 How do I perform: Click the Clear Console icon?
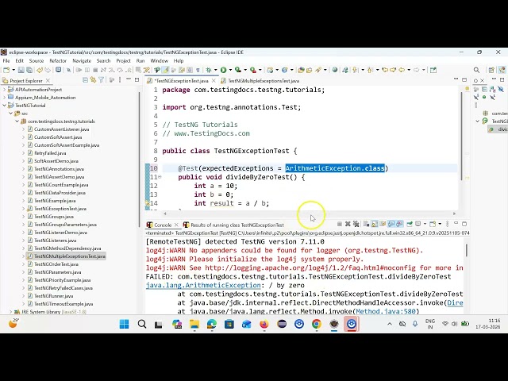365,224
